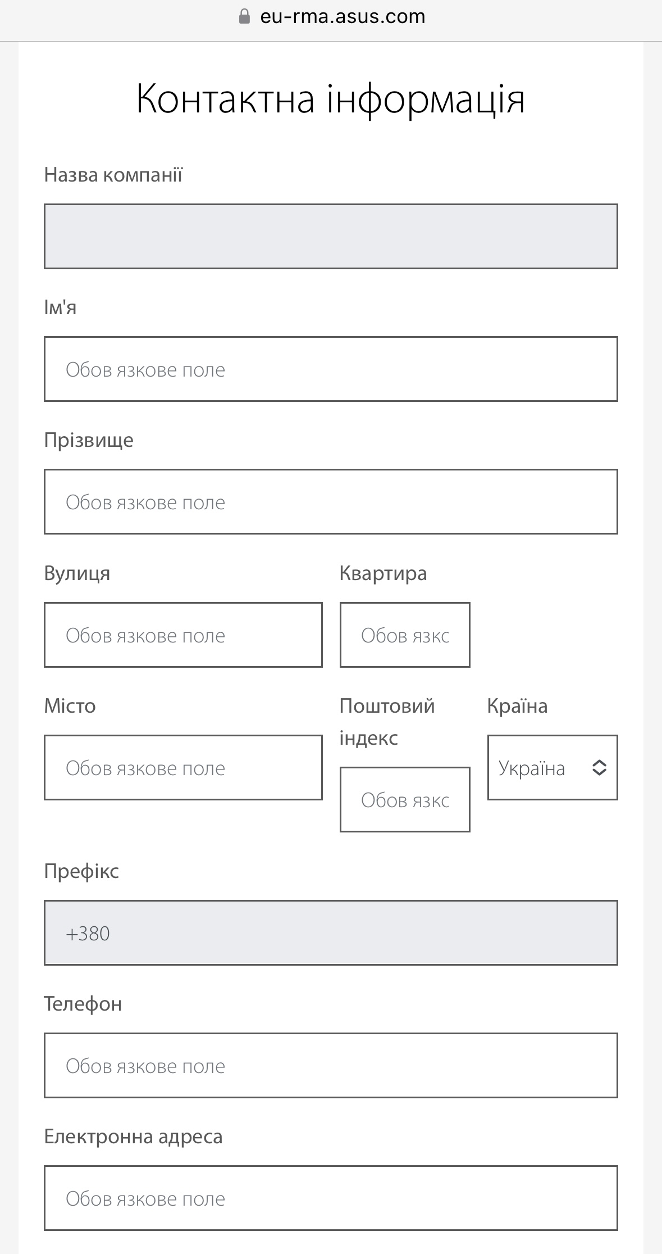Click the Назва компанії label
Screen dimensions: 662x1254
pos(113,175)
